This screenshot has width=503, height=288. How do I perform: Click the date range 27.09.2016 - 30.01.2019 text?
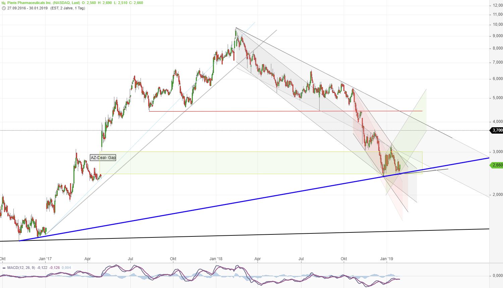[x=27, y=8]
